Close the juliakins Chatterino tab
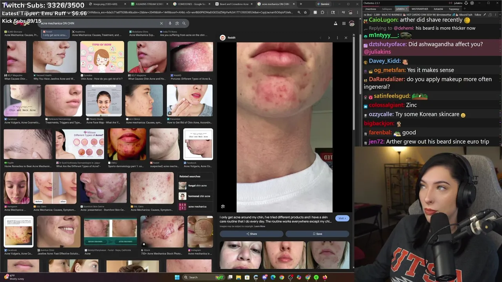The height and width of the screenshot is (282, 502). [x=406, y=9]
